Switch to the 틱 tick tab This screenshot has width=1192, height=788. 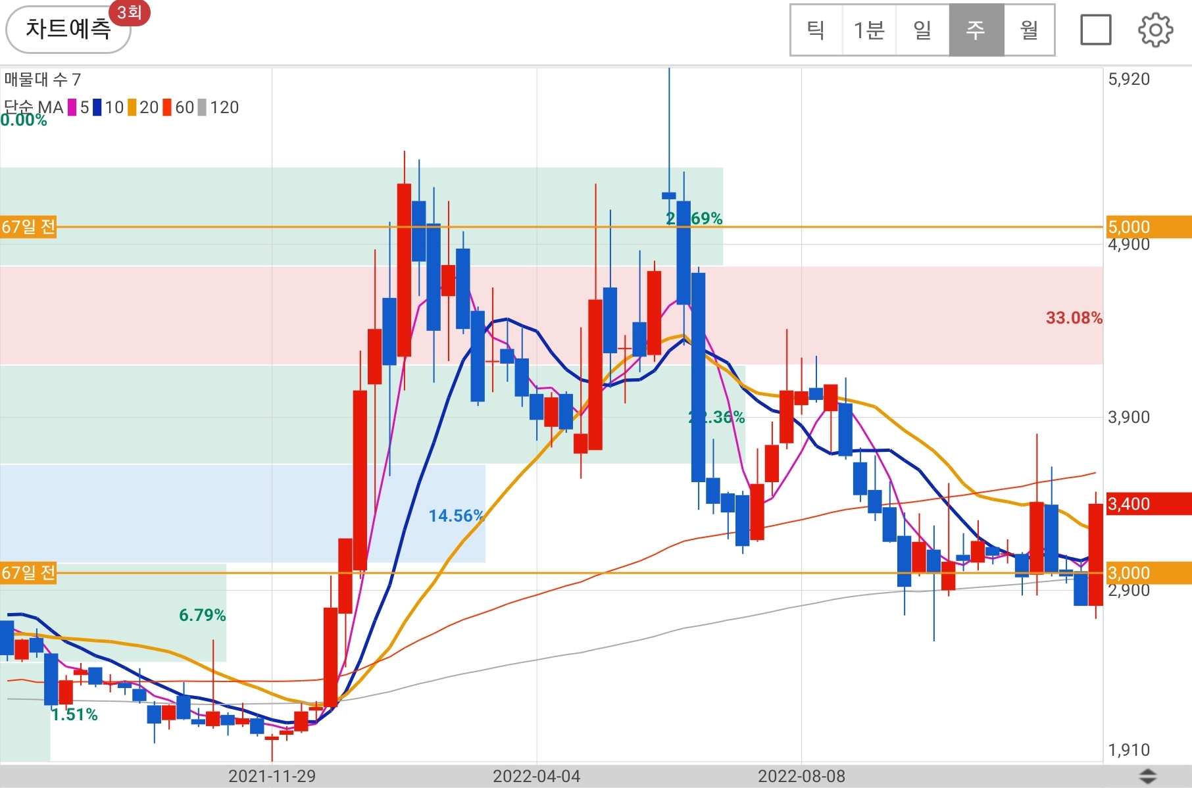point(816,30)
